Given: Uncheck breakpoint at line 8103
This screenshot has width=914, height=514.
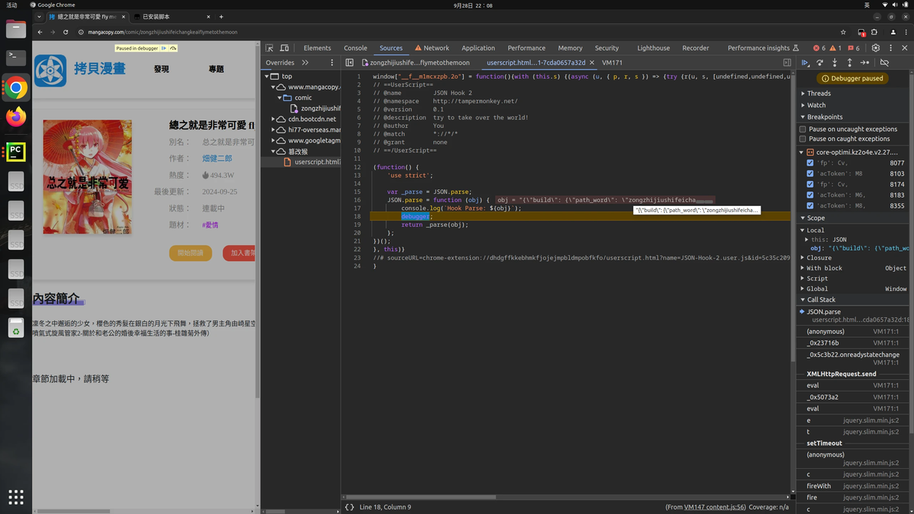Looking at the screenshot, I should coord(810,173).
